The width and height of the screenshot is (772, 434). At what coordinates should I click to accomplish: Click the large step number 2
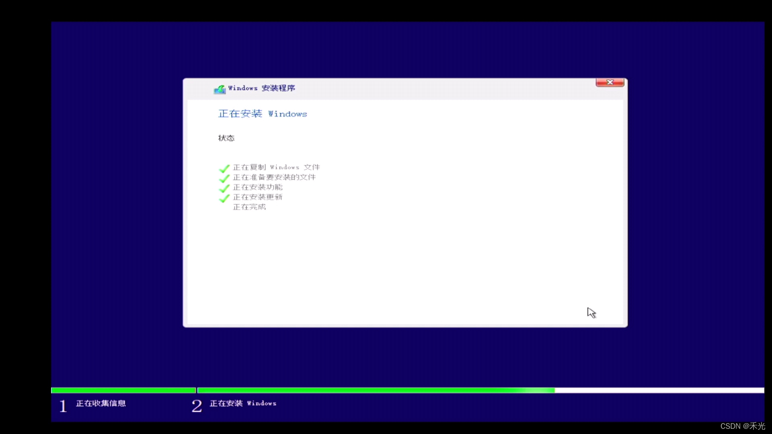[x=197, y=406]
